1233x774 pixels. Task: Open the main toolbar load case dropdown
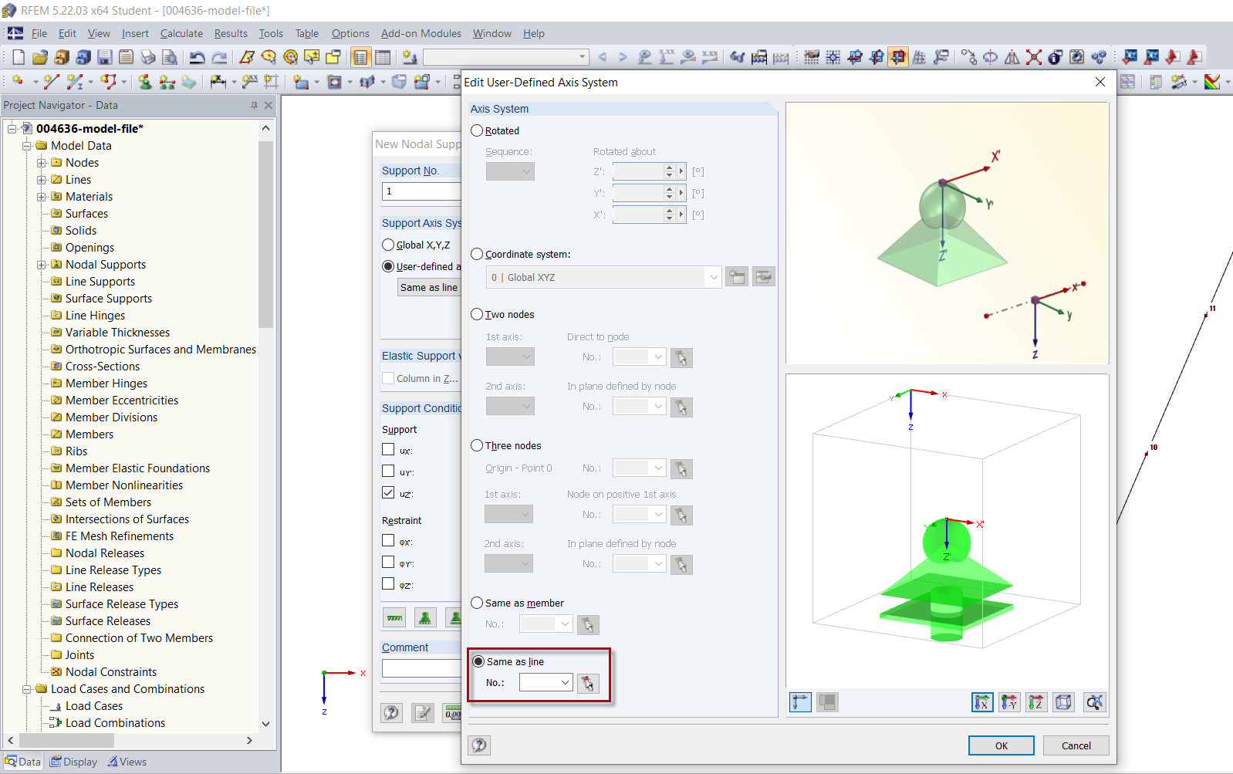point(582,57)
